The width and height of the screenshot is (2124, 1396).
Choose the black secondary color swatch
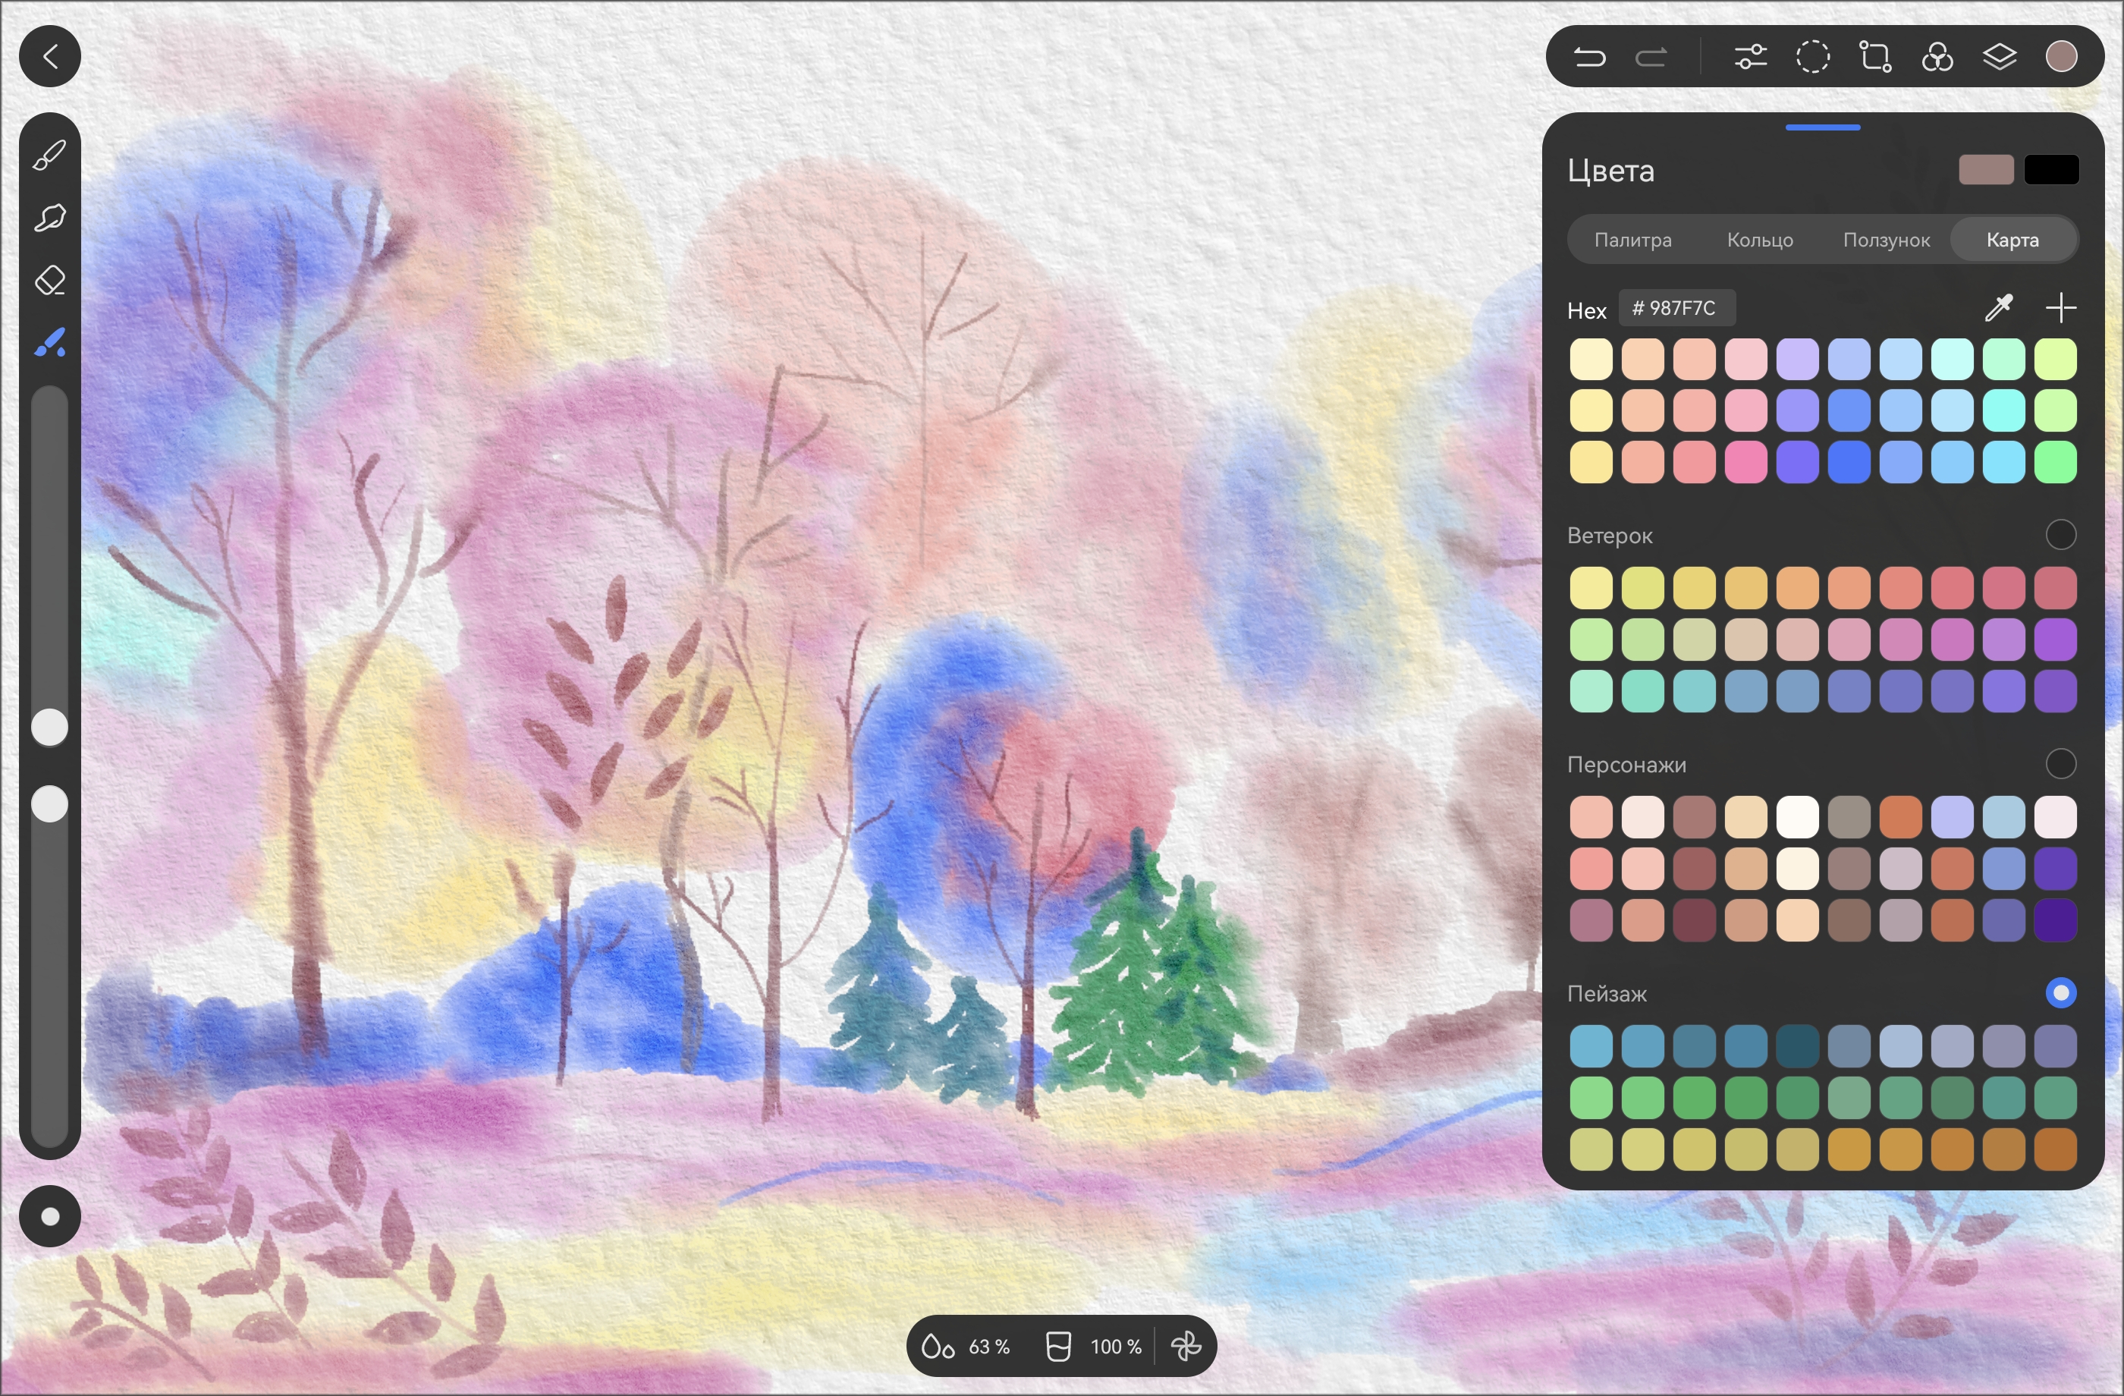[2051, 170]
